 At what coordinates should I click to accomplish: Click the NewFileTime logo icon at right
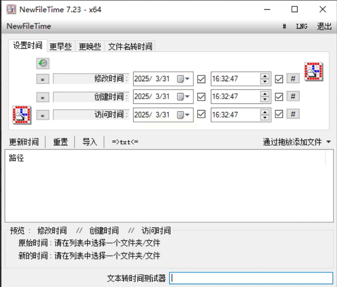(314, 72)
